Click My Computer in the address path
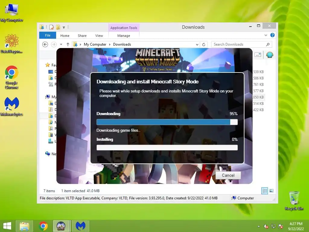309x232 pixels. click(x=95, y=44)
